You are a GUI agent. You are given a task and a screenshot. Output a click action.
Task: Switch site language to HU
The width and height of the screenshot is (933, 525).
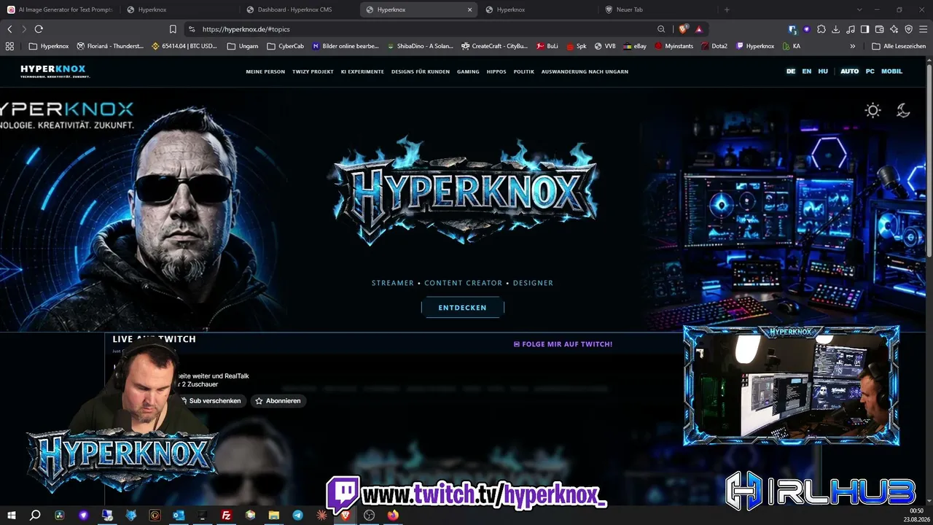(823, 71)
